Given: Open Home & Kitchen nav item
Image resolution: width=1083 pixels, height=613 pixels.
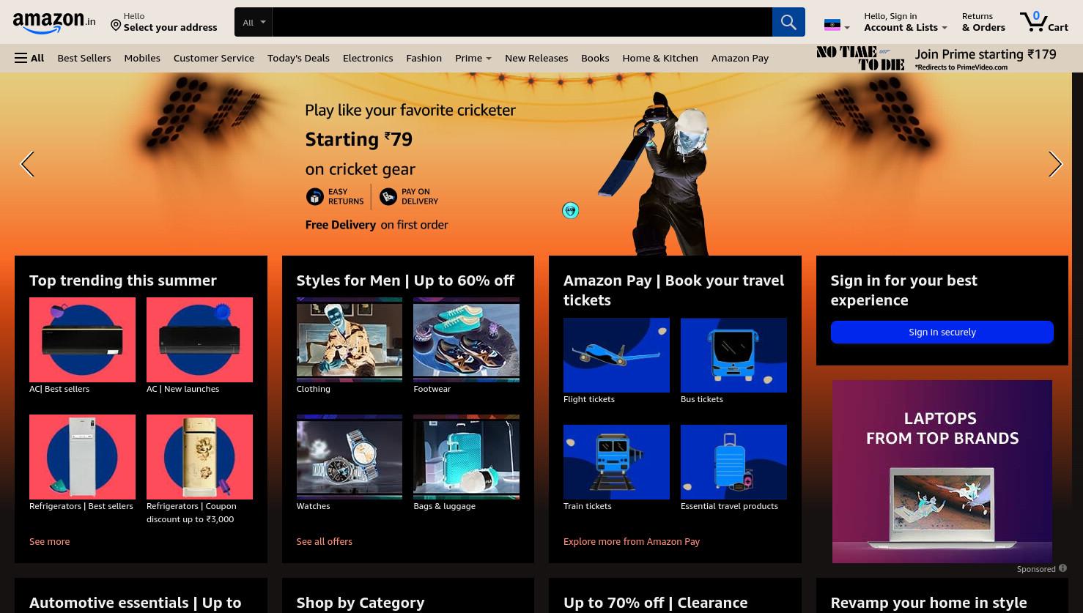Looking at the screenshot, I should [660, 58].
